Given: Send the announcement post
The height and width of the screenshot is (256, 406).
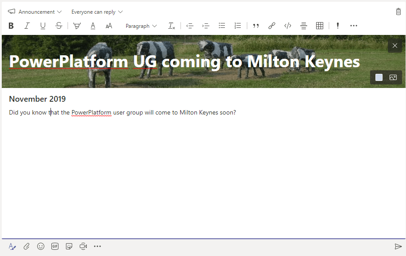Looking at the screenshot, I should click(x=398, y=246).
